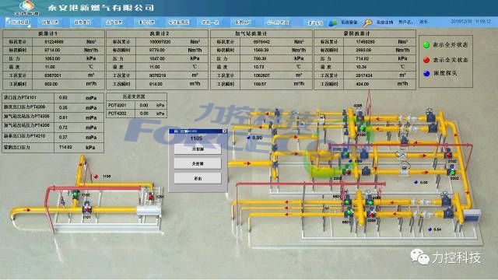Close the 1105 valve control popup

point(225,131)
